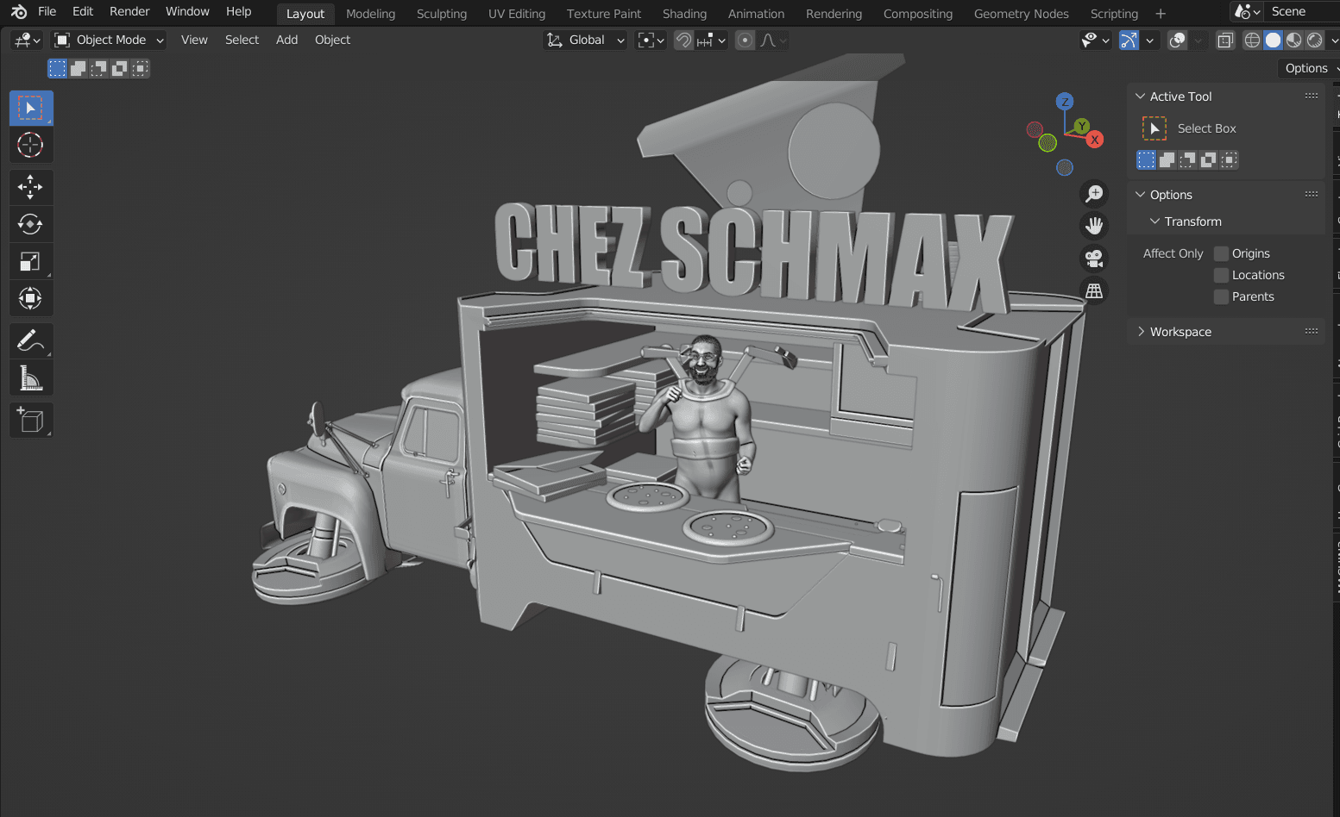
Task: Click the red X axis gizmo ball
Action: [x=1095, y=139]
